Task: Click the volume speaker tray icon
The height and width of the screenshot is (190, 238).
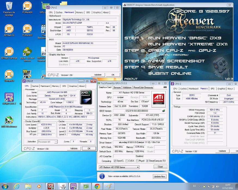Action: (x=218, y=186)
